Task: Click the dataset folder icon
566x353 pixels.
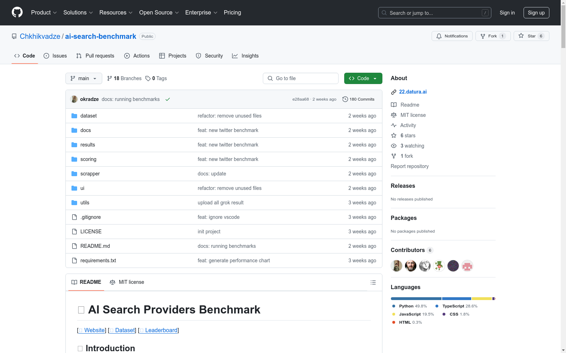Action: [74, 116]
